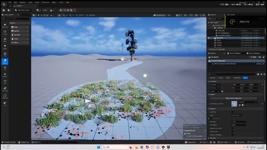The height and width of the screenshot is (150, 267).
Task: Open the Selection Mode dropdown
Action: [x=23, y=10]
